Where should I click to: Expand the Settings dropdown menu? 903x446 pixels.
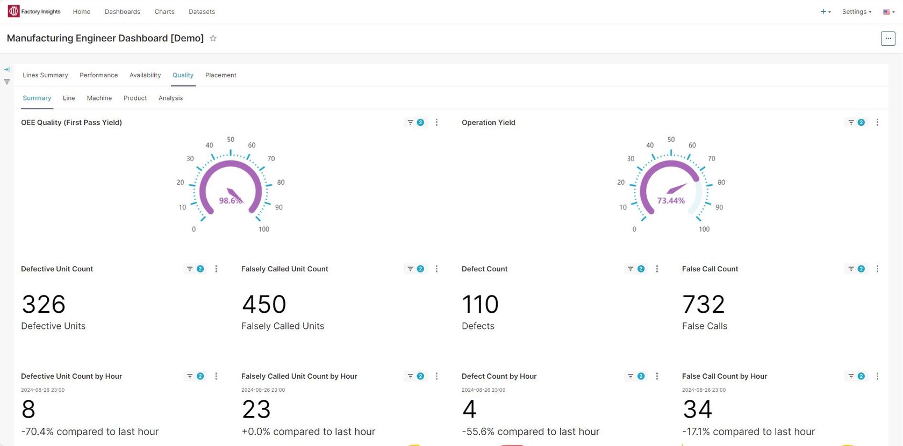[x=856, y=12]
